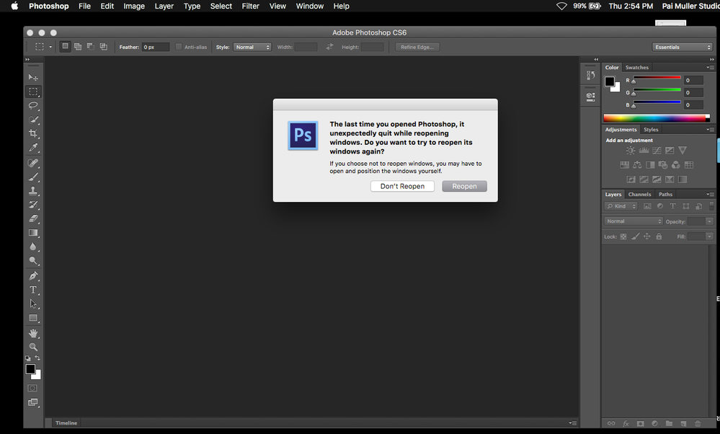Open the Style dropdown in the options bar
The image size is (720, 434).
point(252,47)
